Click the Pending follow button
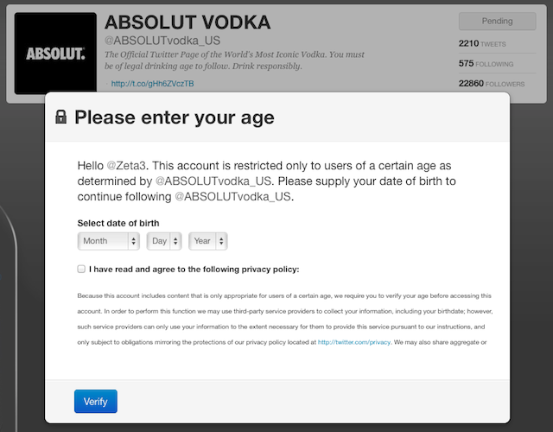Screen dimensions: 553x432 click(499, 21)
